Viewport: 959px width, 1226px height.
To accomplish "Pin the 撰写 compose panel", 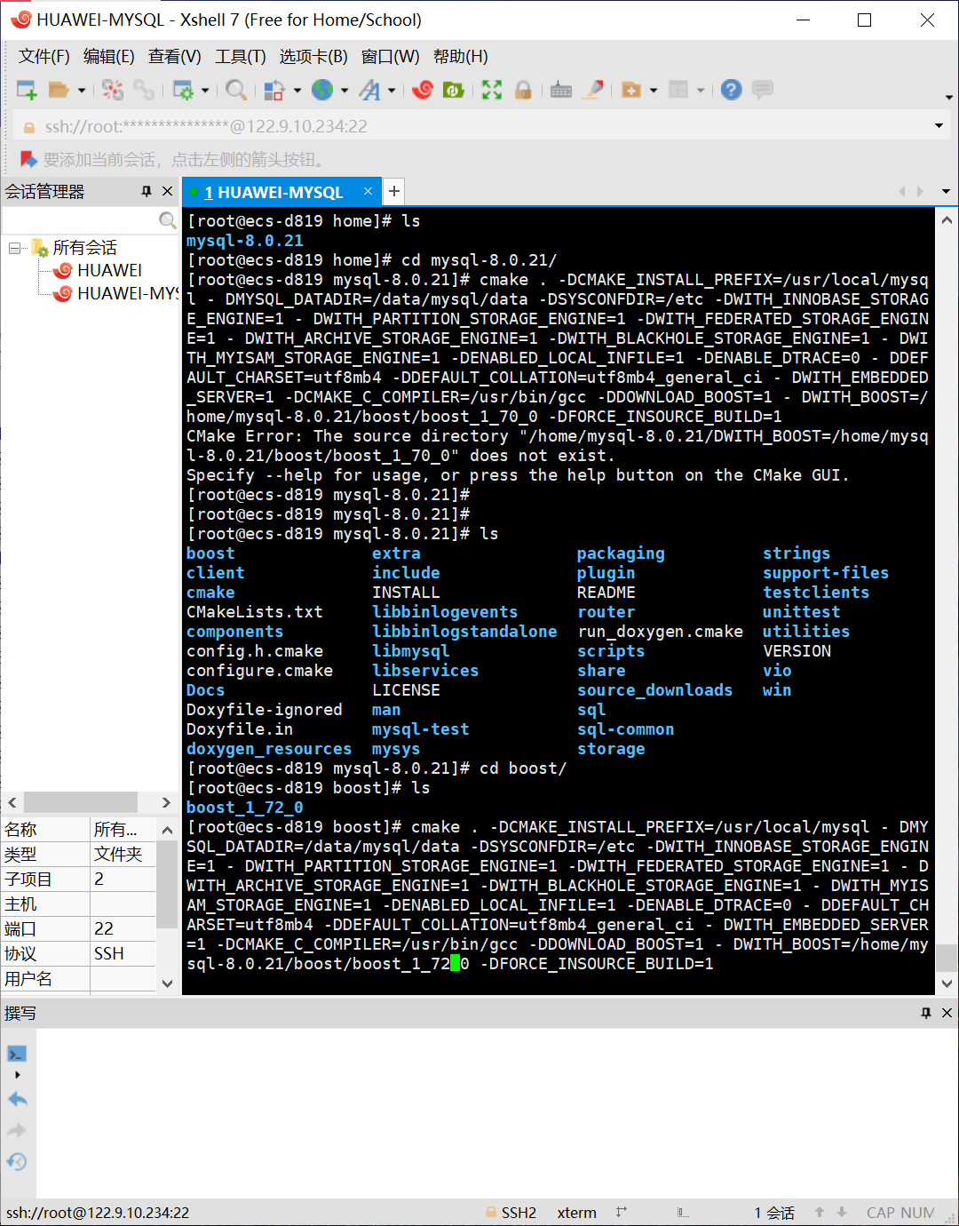I will (x=926, y=1013).
